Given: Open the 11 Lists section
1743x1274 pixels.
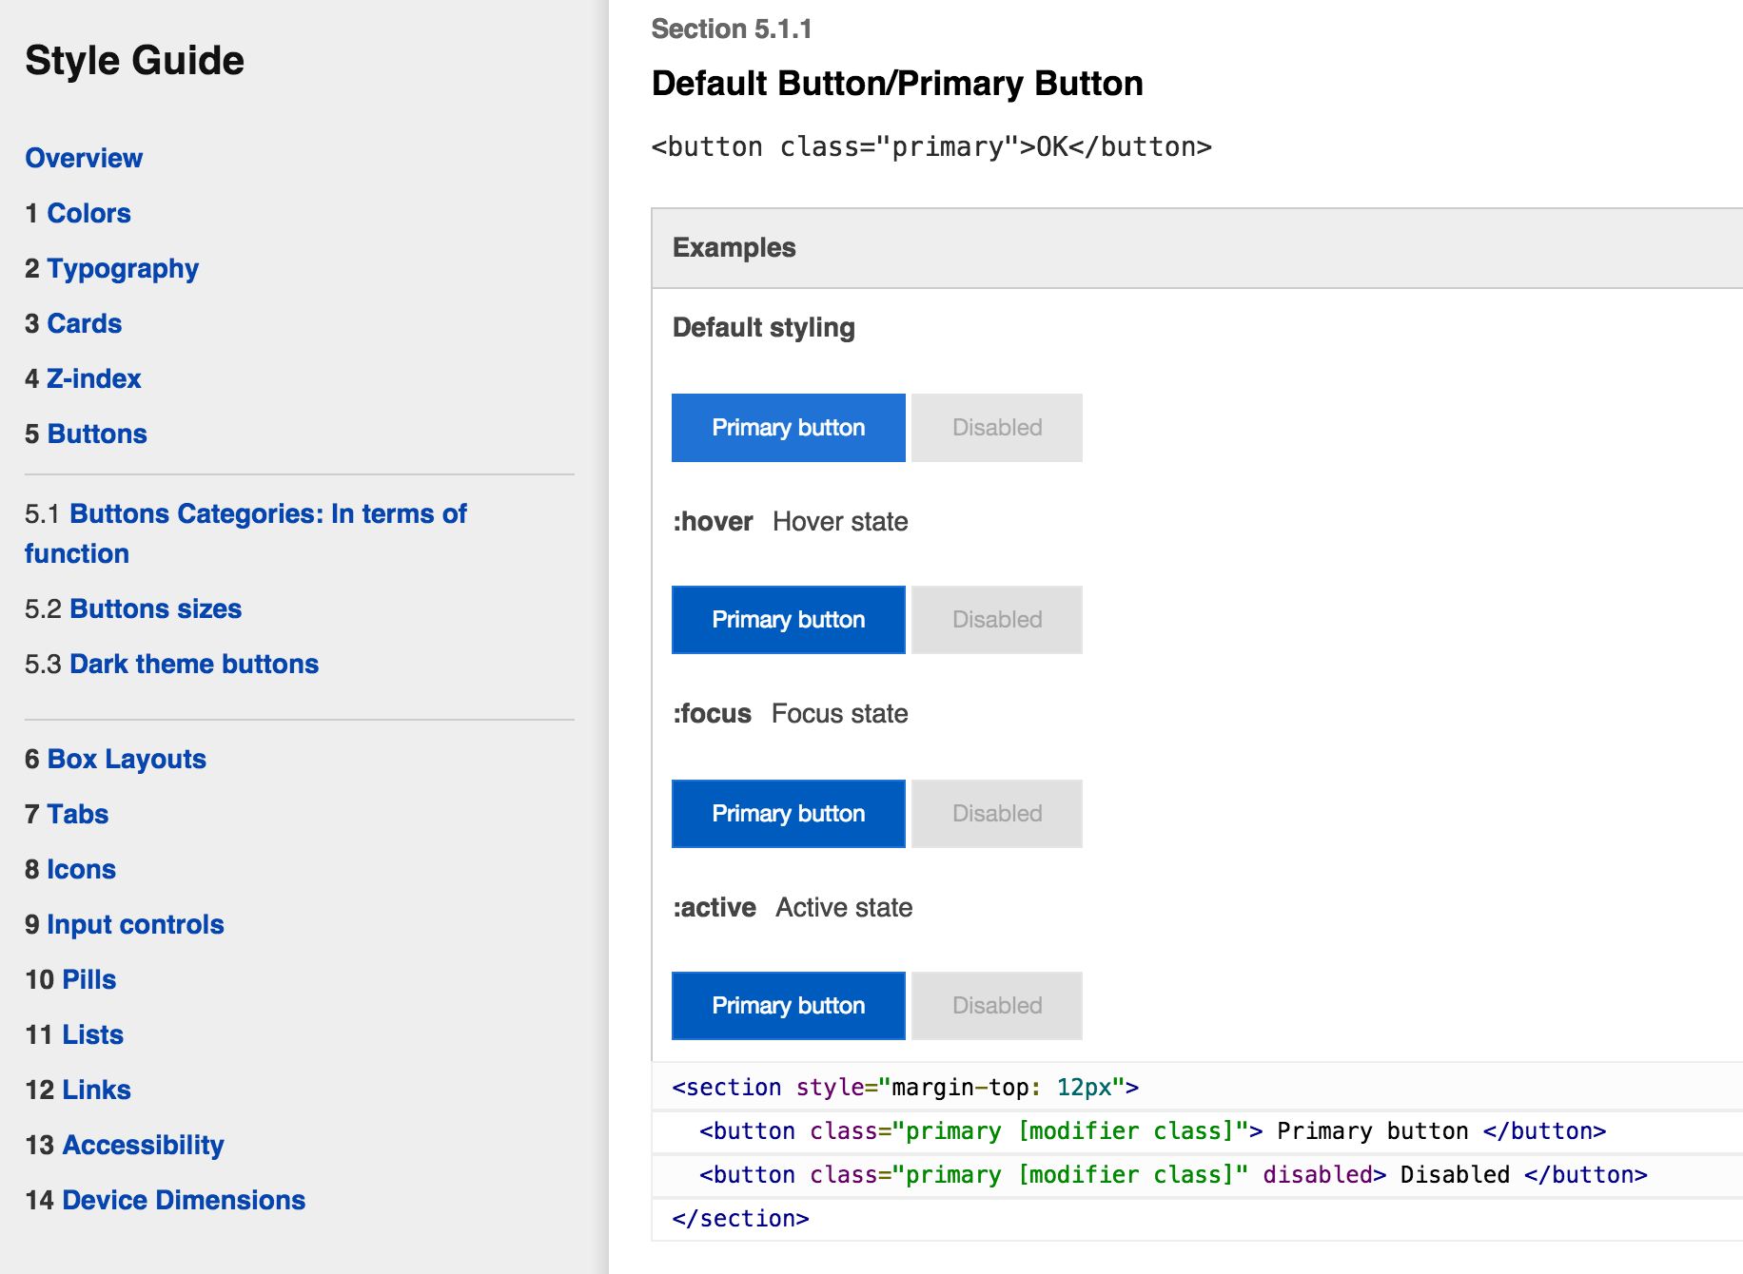Looking at the screenshot, I should pos(74,1034).
